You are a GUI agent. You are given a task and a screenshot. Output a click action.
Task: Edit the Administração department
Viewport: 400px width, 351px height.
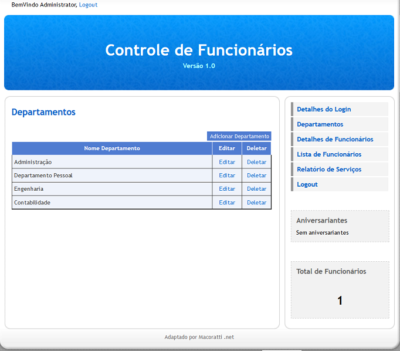pyautogui.click(x=227, y=162)
